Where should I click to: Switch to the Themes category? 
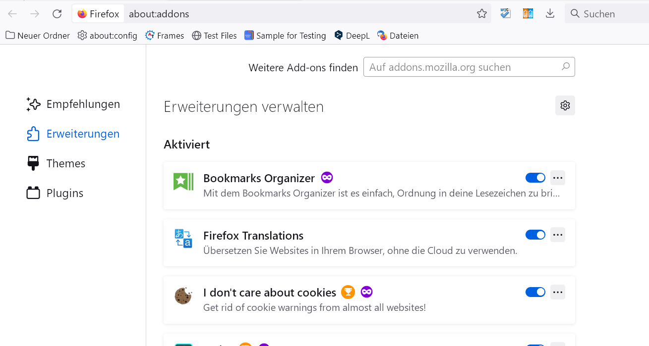pos(65,163)
